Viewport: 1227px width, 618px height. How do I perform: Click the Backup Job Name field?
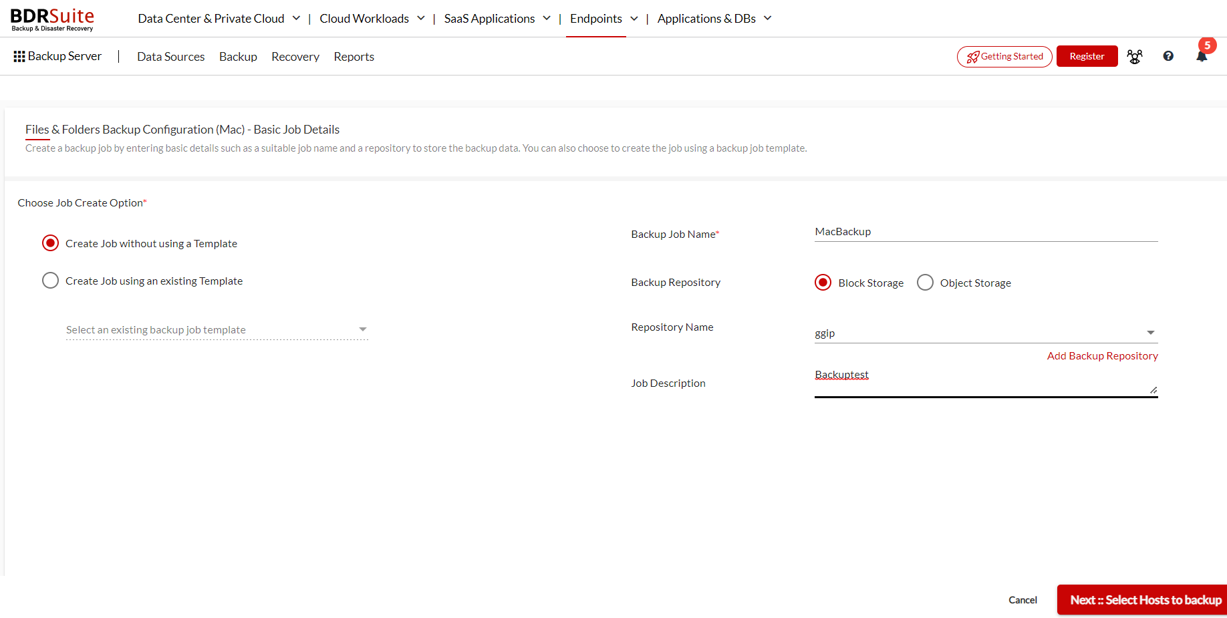click(986, 232)
